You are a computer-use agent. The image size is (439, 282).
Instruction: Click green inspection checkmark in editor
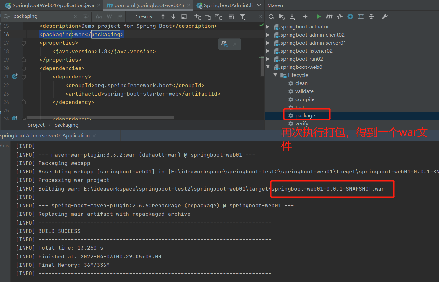pos(261,25)
